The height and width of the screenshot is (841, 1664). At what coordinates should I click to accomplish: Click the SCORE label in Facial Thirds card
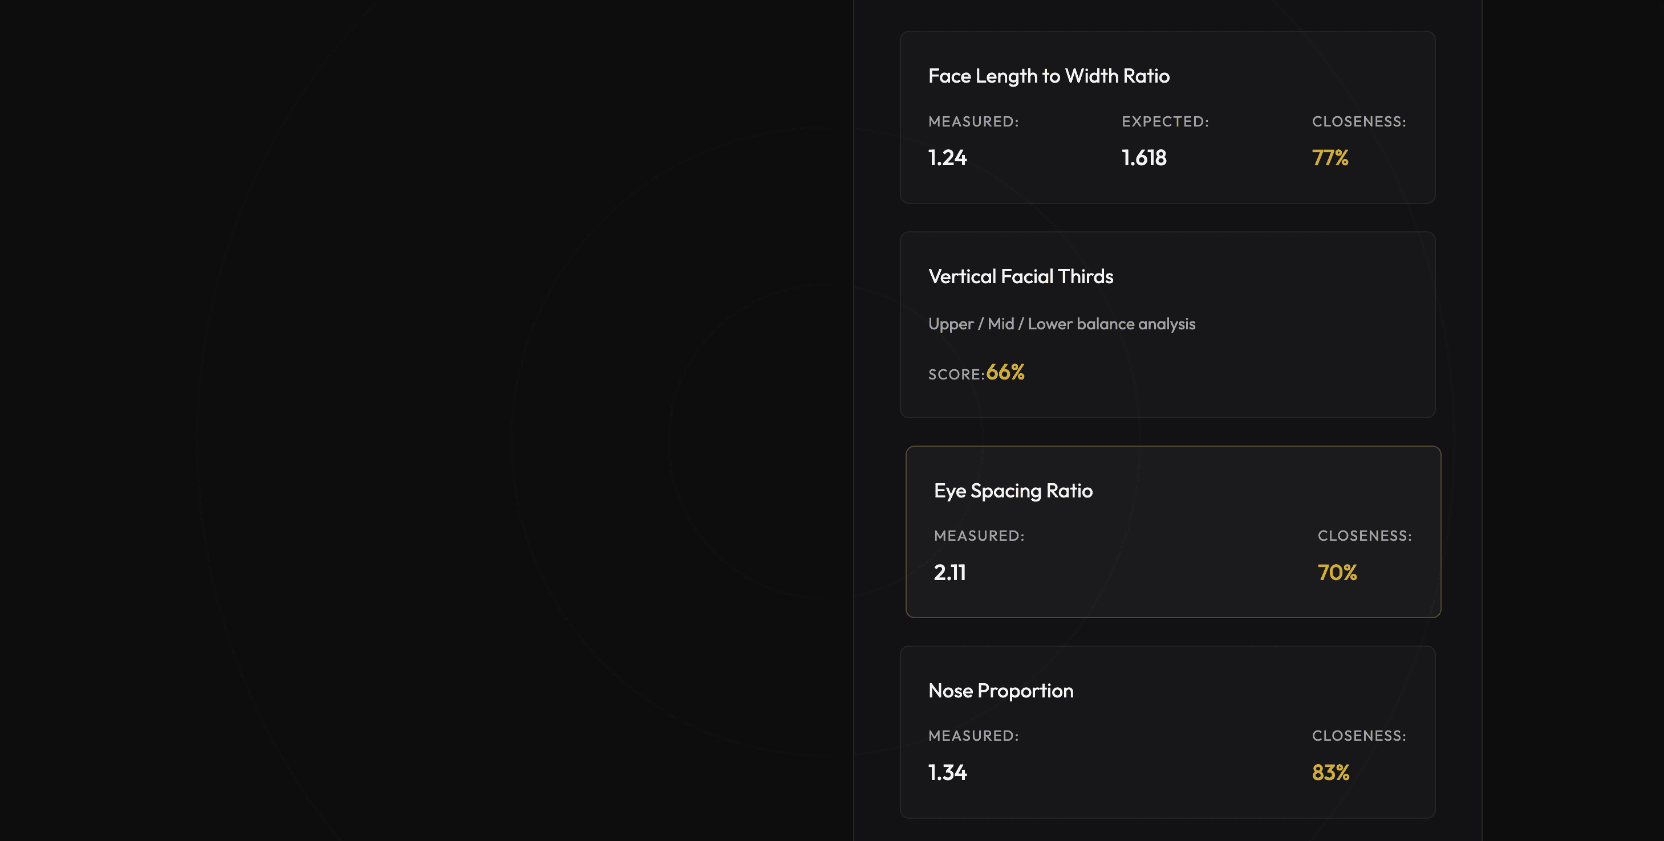956,374
